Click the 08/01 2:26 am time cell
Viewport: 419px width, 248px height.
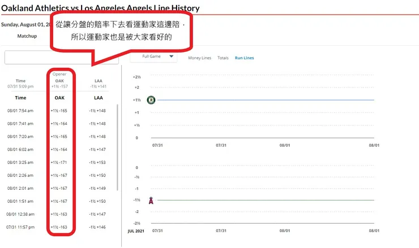pyautogui.click(x=20, y=176)
